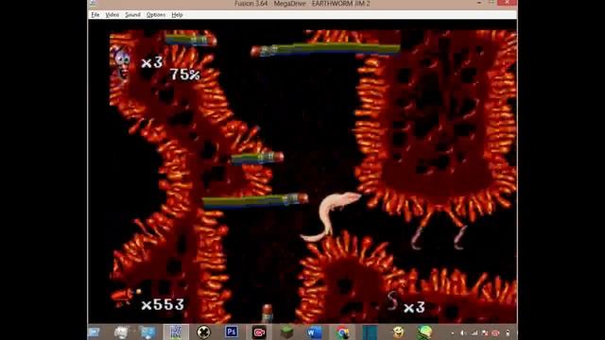The width and height of the screenshot is (605, 340).
Task: Click the Fusion 3.64 window title text
Action: [302, 4]
